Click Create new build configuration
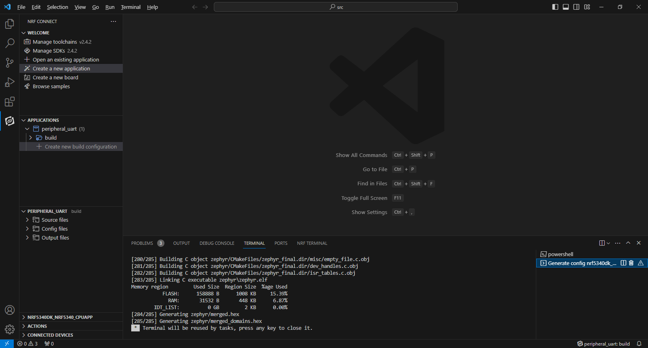 tap(81, 146)
